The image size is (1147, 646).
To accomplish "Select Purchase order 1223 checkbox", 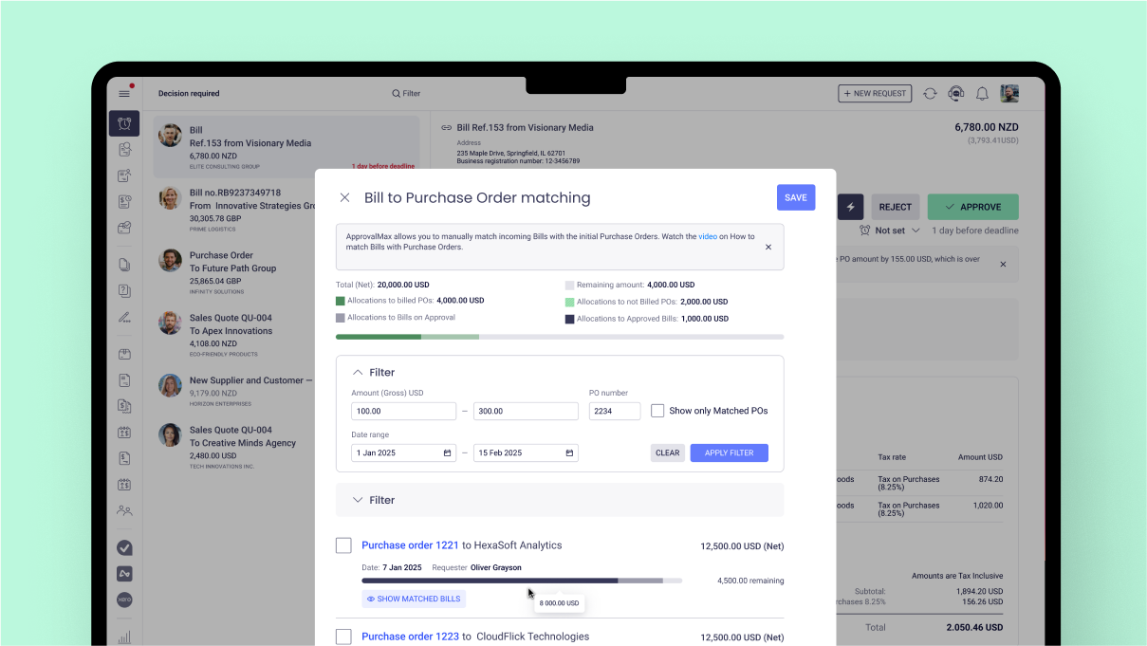I will pyautogui.click(x=343, y=637).
